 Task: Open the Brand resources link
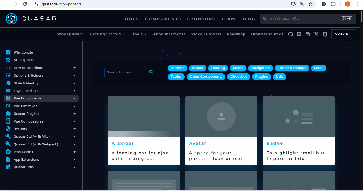(267, 34)
